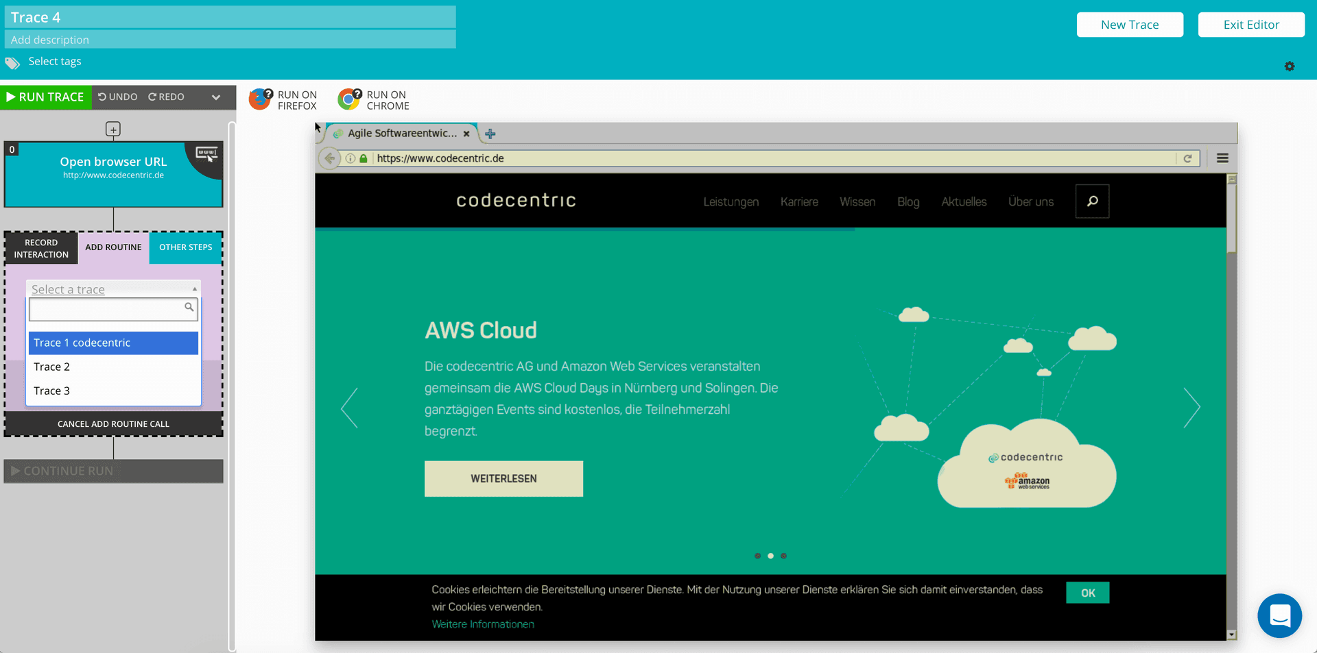Switch to Other Steps tab
The width and height of the screenshot is (1317, 653).
(185, 247)
